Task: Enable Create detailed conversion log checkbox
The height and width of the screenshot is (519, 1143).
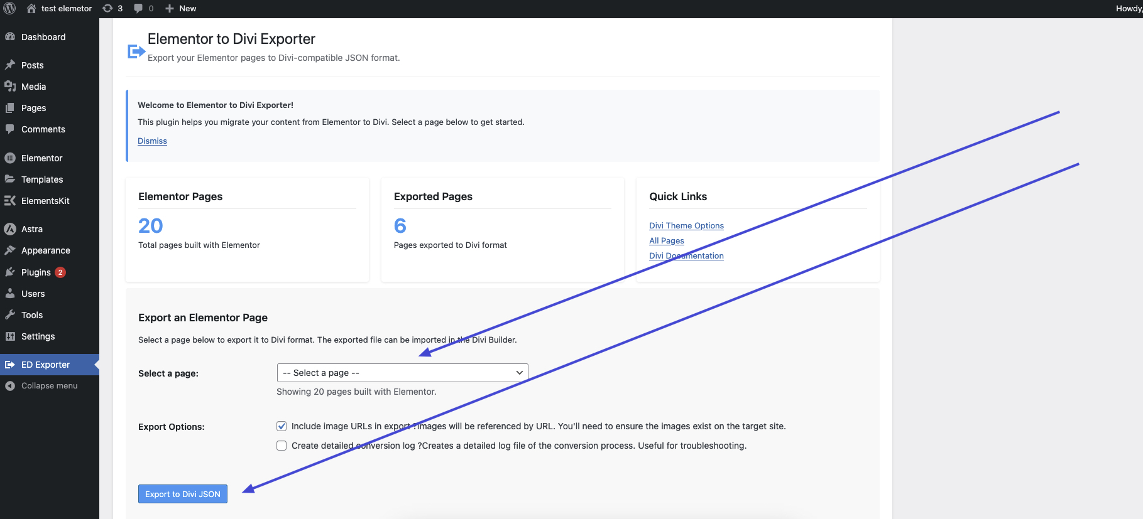Action: [282, 446]
